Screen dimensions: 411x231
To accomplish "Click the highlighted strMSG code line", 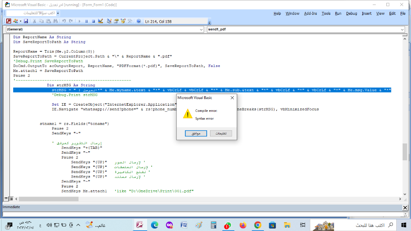I will pos(202,90).
